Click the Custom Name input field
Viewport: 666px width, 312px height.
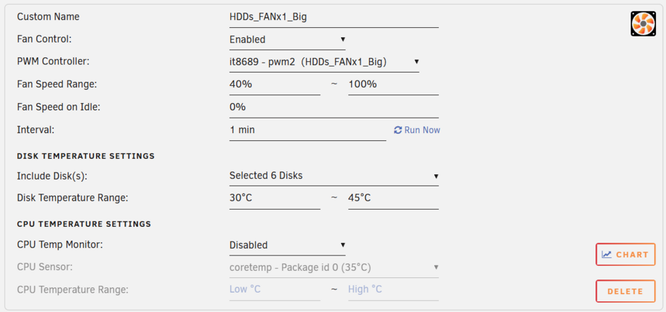pyautogui.click(x=334, y=17)
